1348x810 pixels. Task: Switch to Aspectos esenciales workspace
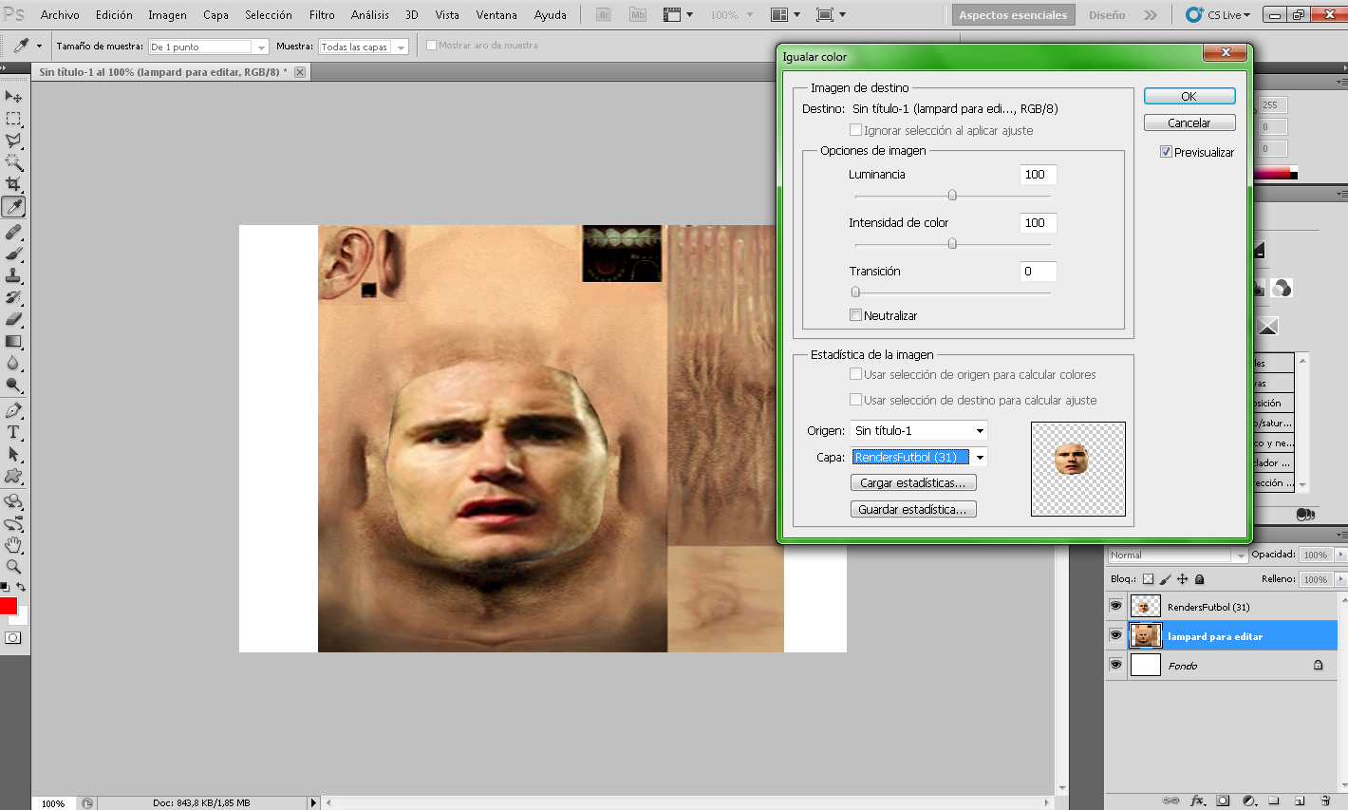[x=1013, y=15]
